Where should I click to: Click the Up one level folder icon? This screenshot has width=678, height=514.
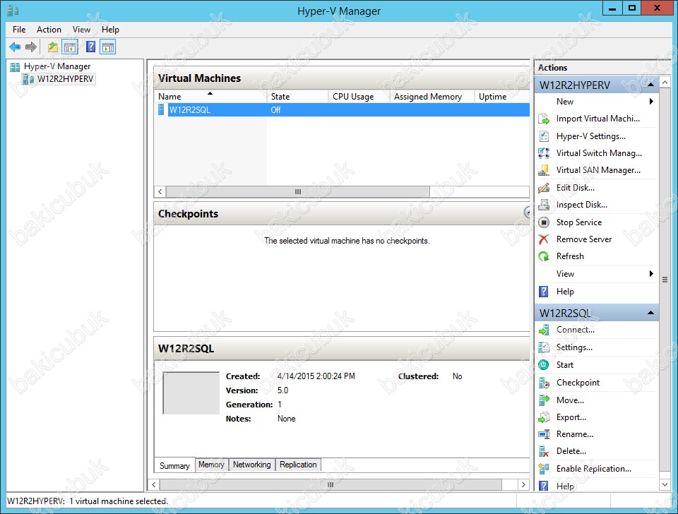point(53,47)
